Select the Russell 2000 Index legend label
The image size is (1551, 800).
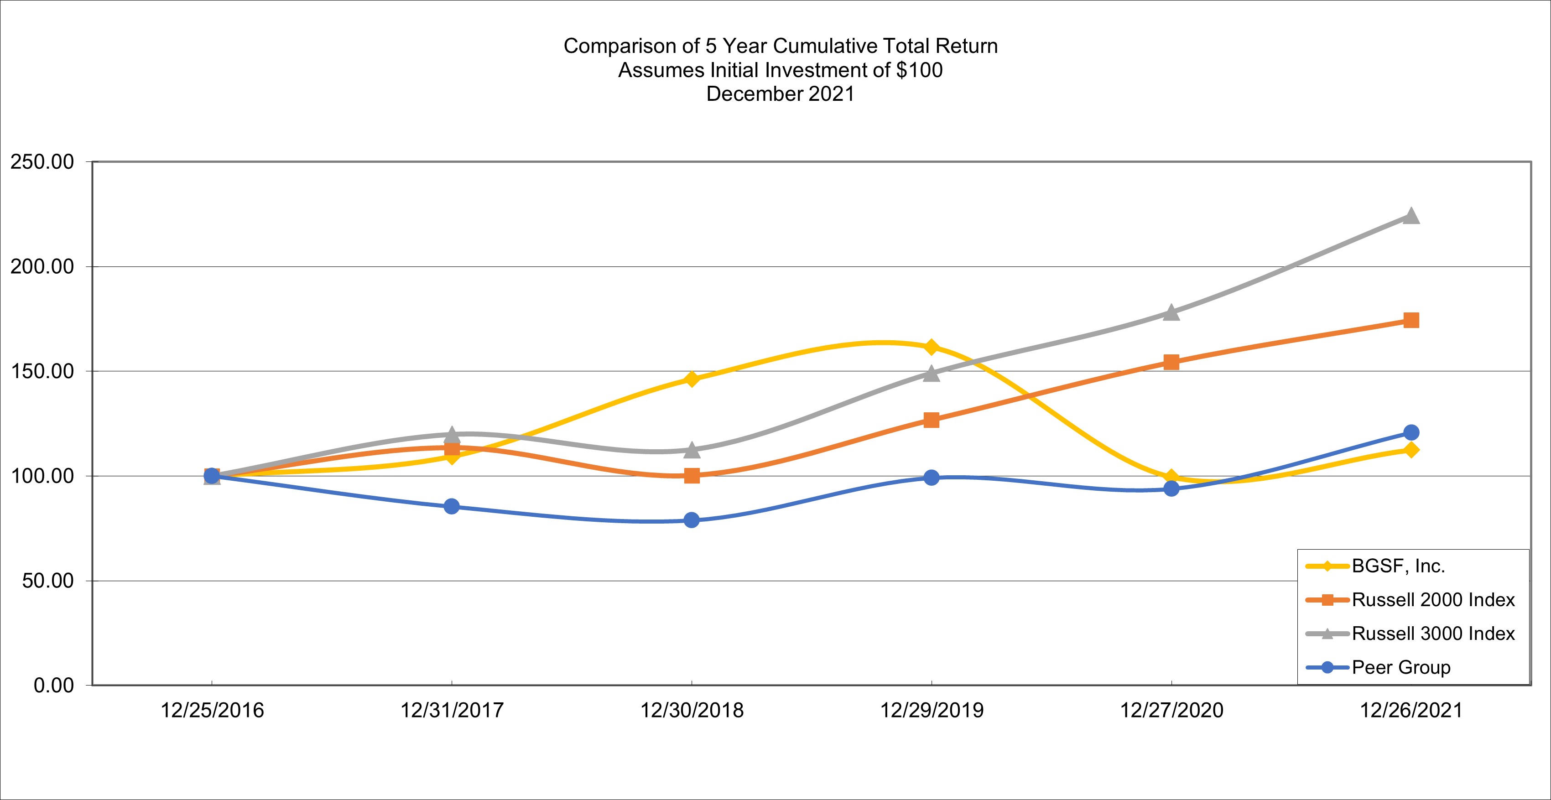1433,600
